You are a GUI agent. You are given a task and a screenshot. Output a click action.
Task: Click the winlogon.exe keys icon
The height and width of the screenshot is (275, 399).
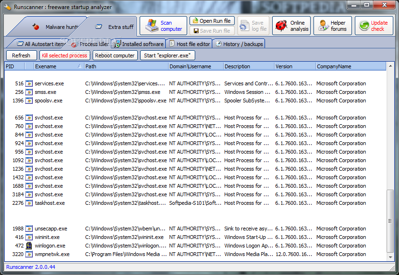pos(29,246)
